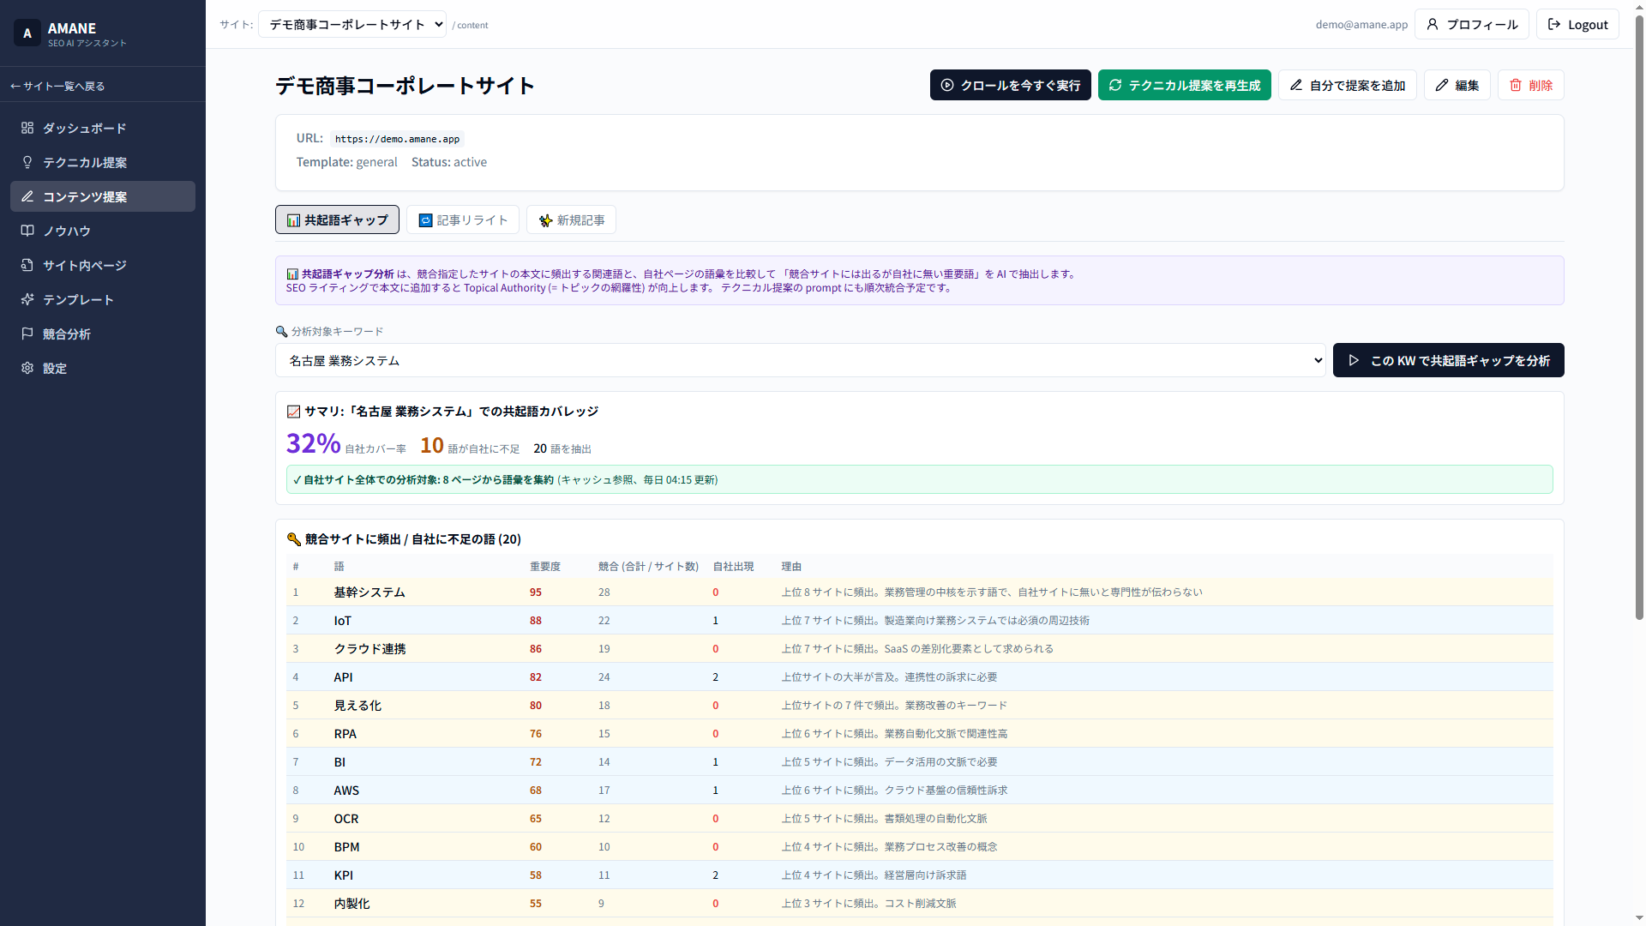Viewport: 1646px width, 926px height.
Task: Click the AWS row term
Action: 346,791
